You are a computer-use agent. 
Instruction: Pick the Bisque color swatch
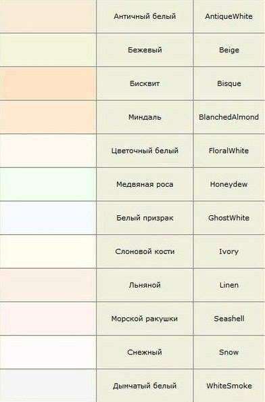pyautogui.click(x=48, y=83)
